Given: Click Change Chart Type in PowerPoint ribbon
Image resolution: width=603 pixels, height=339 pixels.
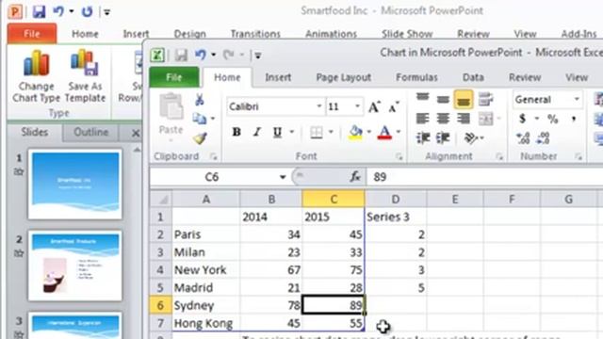Looking at the screenshot, I should (36, 75).
